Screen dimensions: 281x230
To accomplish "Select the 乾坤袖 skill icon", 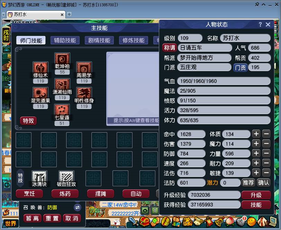I will (62, 59).
